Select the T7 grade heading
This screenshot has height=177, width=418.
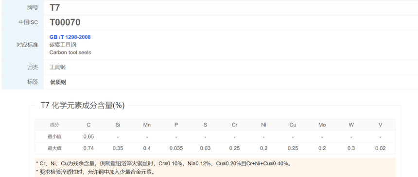click(54, 7)
